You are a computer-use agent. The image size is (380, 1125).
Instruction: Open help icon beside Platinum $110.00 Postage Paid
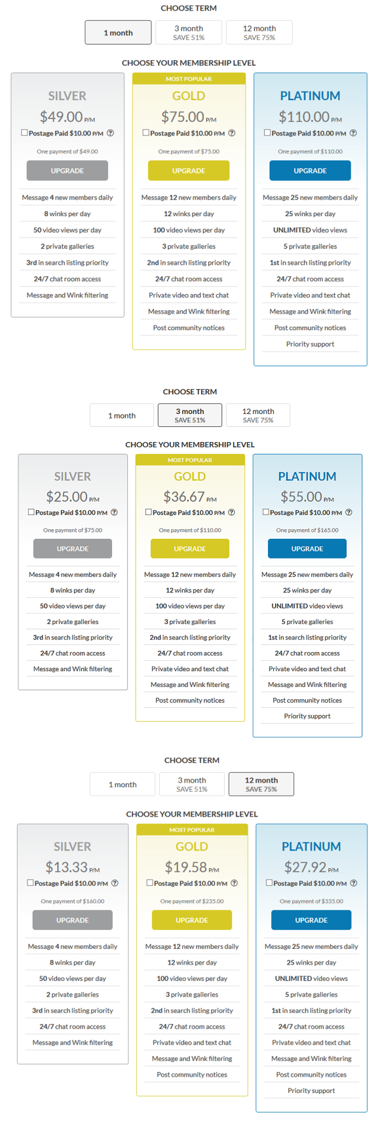click(x=353, y=133)
